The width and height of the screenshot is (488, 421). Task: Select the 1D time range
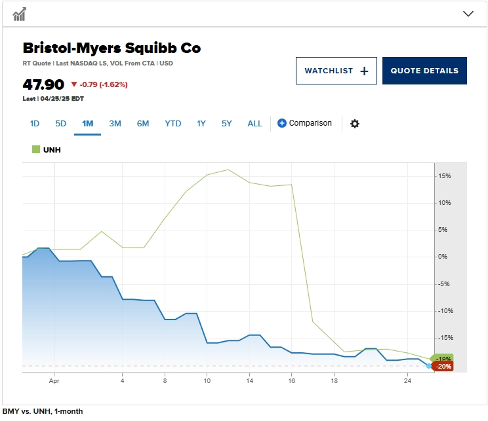[x=35, y=123]
